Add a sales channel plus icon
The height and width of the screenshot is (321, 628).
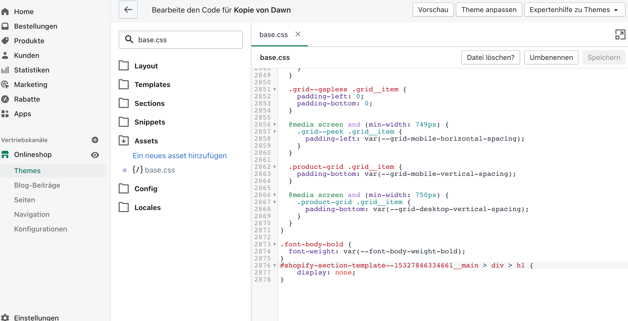(x=95, y=140)
